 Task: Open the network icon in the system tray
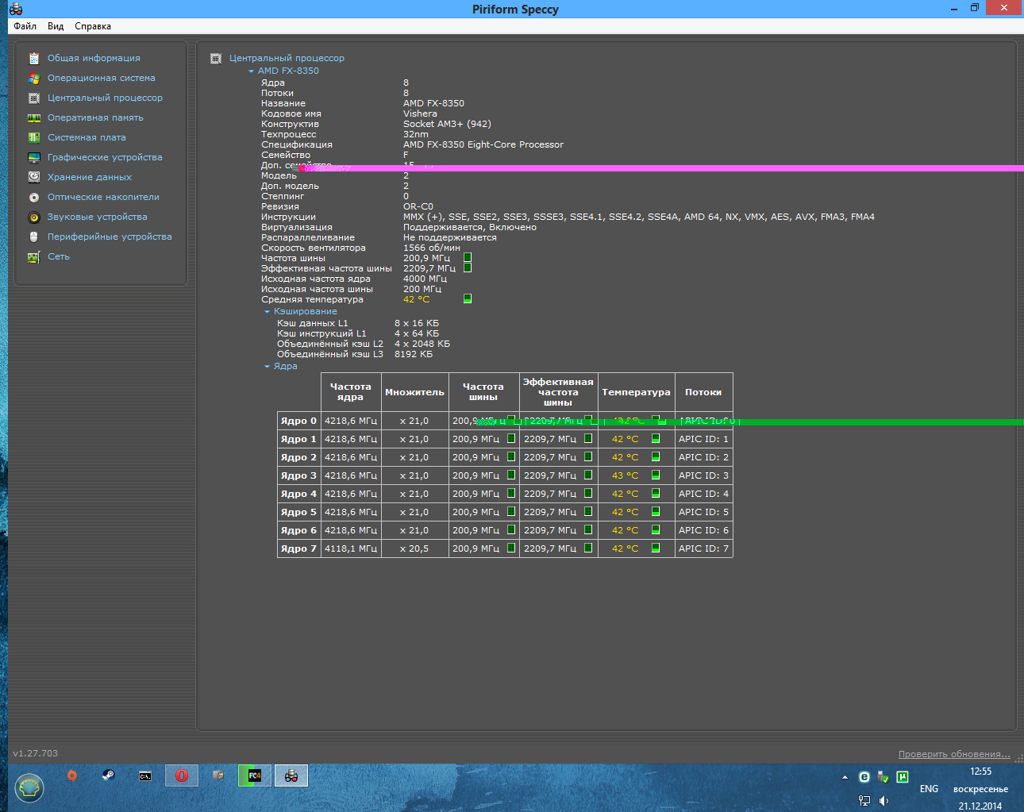pyautogui.click(x=864, y=801)
